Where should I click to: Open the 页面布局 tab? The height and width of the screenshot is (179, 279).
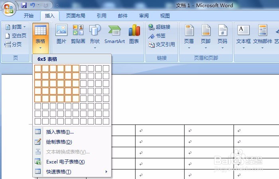tap(75, 16)
